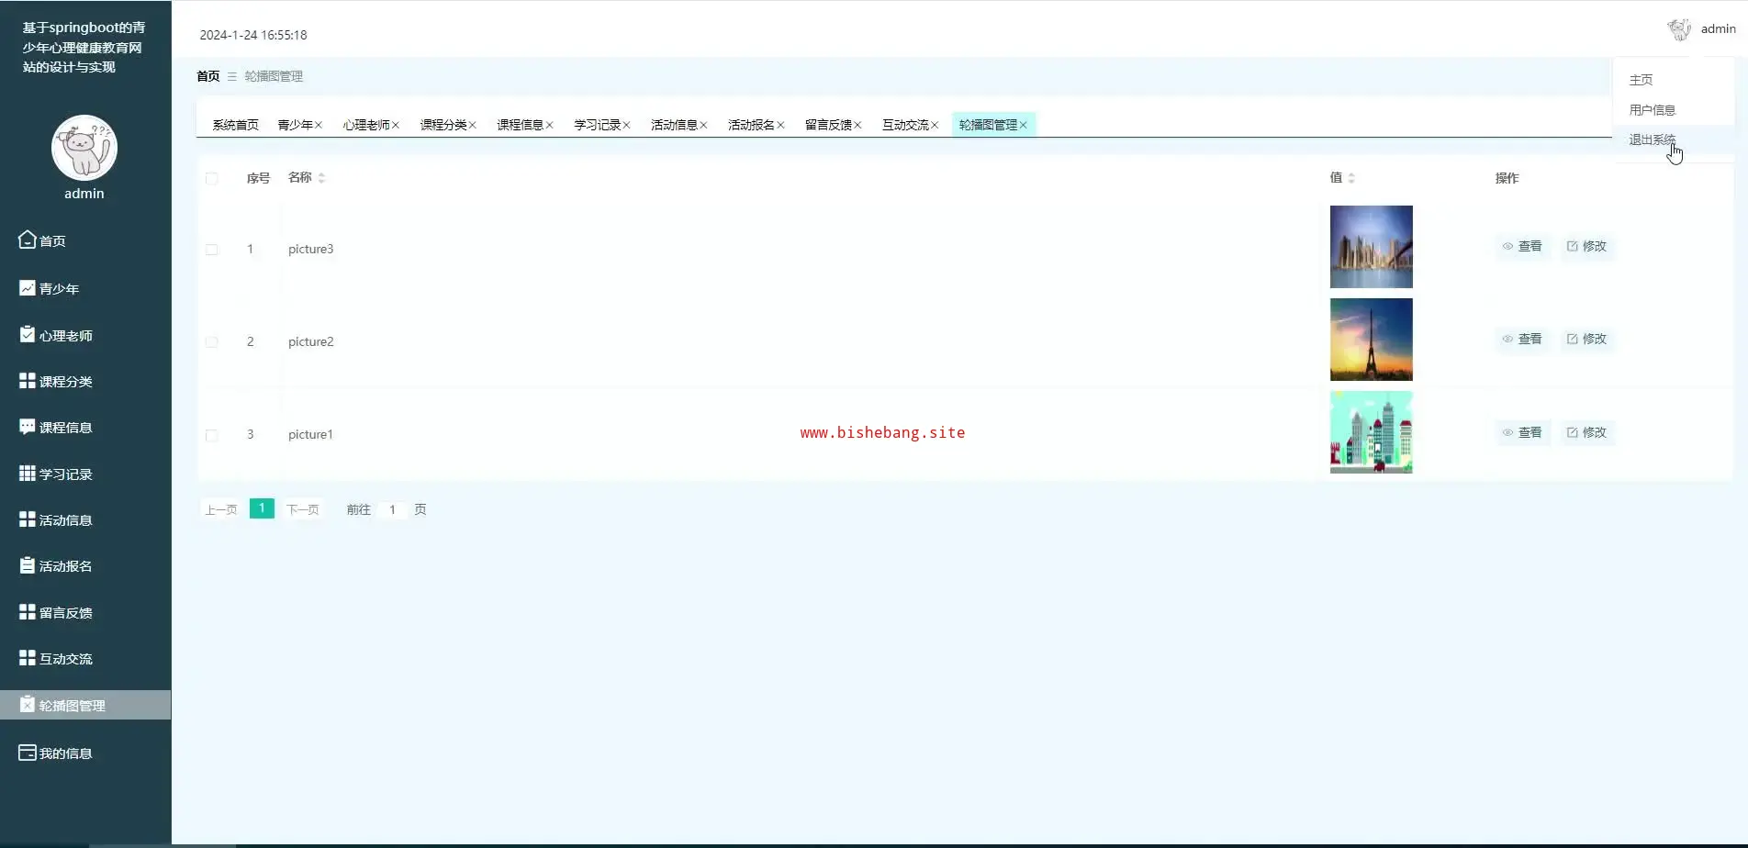Close the 活动信息 tab
The width and height of the screenshot is (1748, 848).
click(x=704, y=125)
